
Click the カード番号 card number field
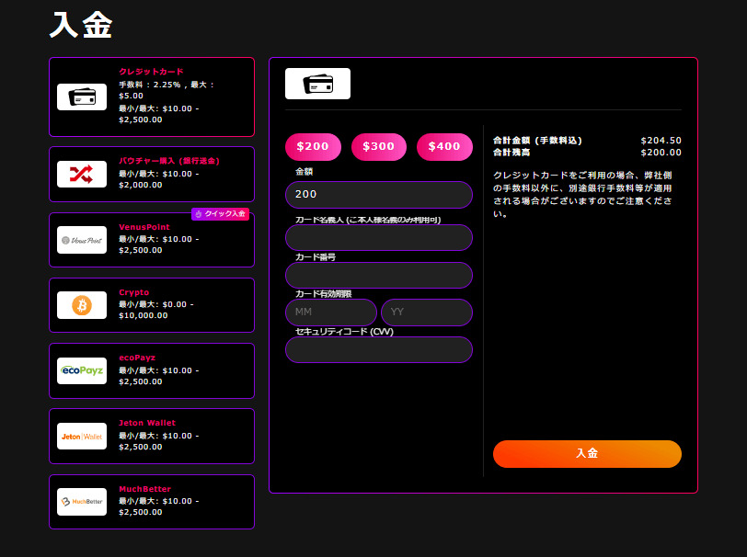tap(379, 275)
